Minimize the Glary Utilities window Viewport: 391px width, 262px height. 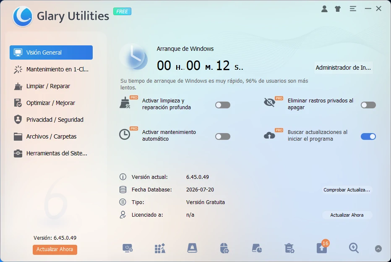[x=368, y=9]
